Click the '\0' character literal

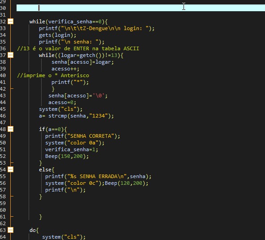98,96
